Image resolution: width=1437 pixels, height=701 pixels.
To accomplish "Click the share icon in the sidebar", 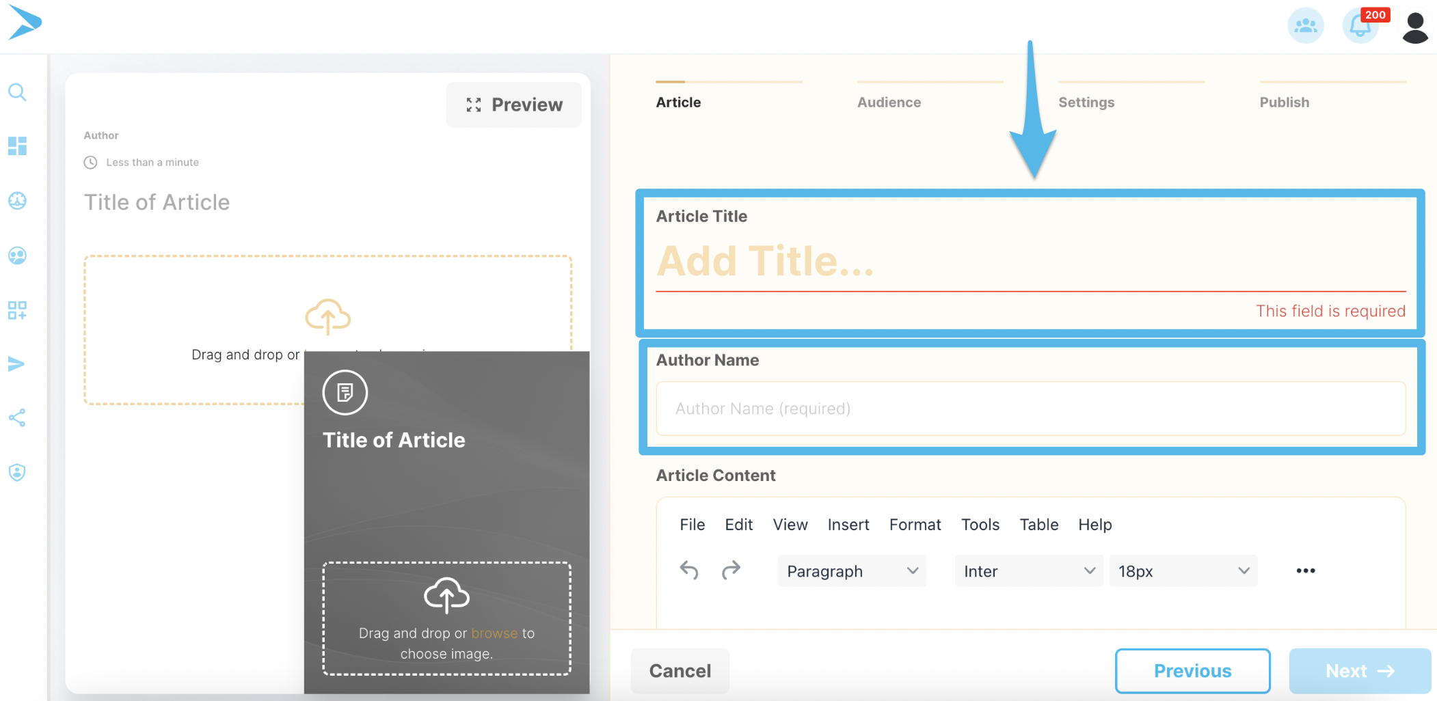I will coord(18,418).
